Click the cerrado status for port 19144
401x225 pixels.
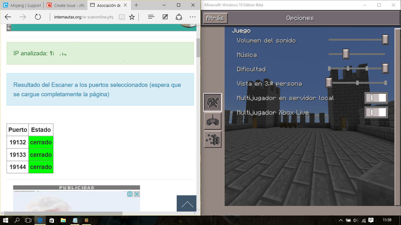[x=41, y=167]
